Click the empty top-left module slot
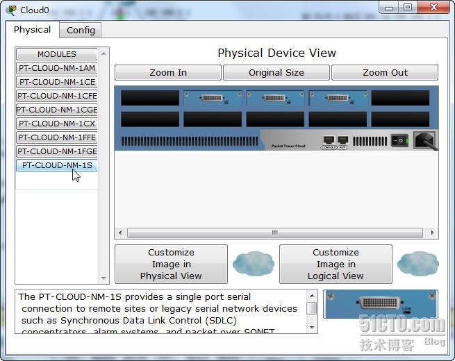455x361 pixels. tap(150, 98)
